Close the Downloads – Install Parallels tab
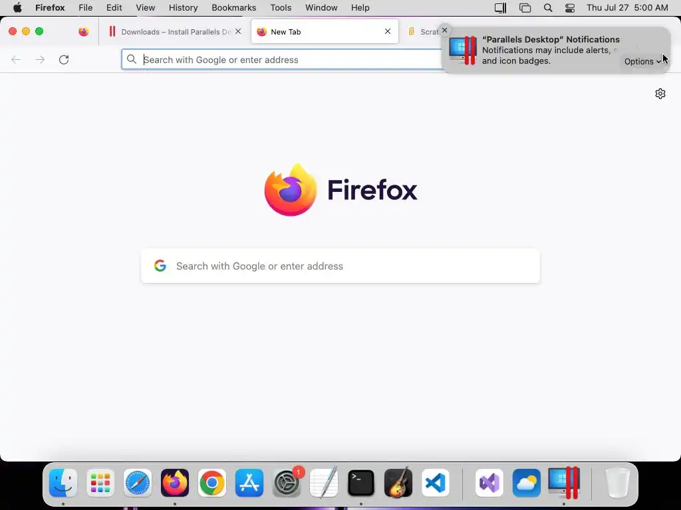Viewport: 681px width, 510px height. point(238,31)
